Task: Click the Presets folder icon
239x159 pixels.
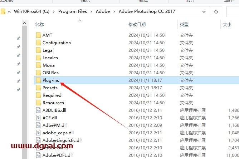Action: 38,88
